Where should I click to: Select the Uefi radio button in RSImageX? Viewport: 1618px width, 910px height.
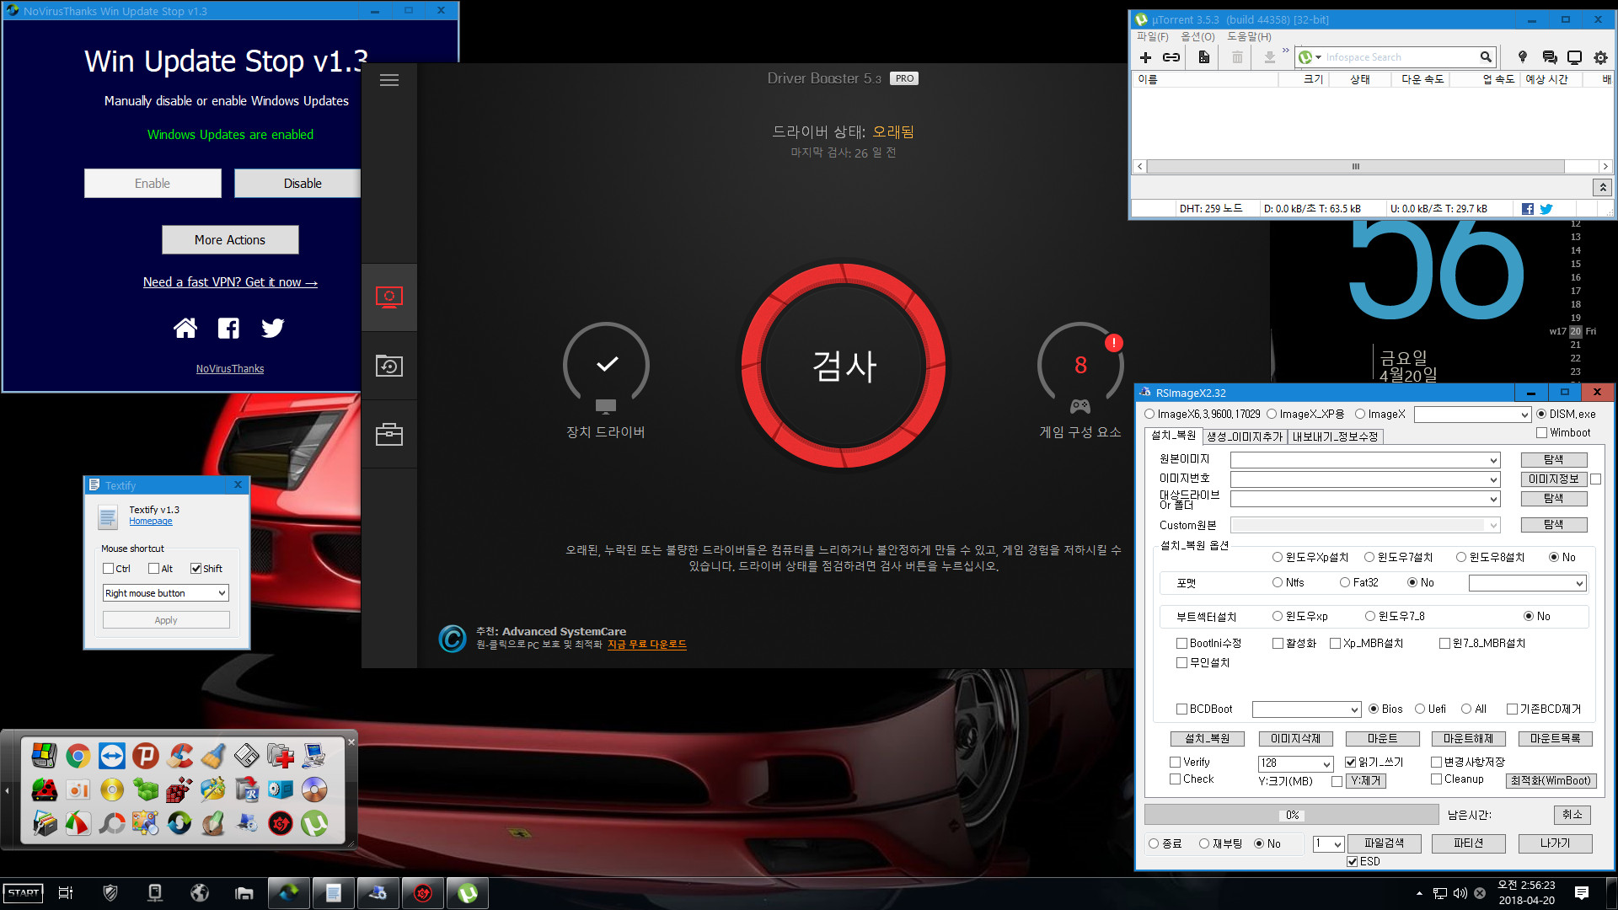pyautogui.click(x=1420, y=709)
